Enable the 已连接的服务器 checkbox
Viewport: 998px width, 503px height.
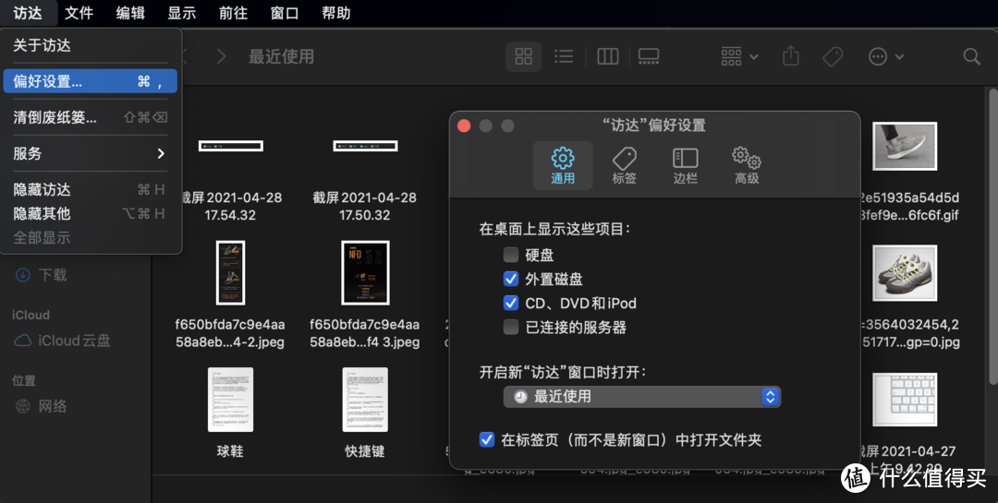[x=510, y=327]
